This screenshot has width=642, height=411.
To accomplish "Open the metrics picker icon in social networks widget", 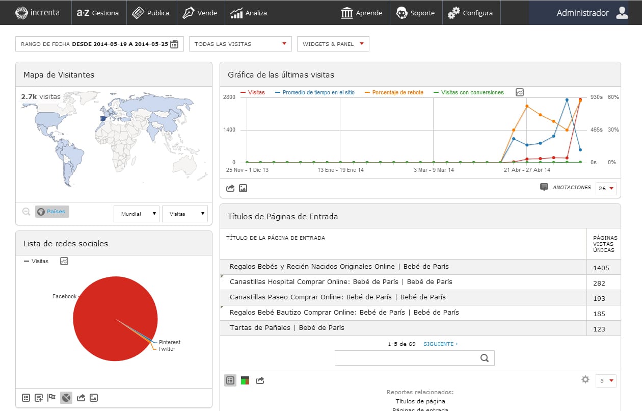I will pos(64,261).
